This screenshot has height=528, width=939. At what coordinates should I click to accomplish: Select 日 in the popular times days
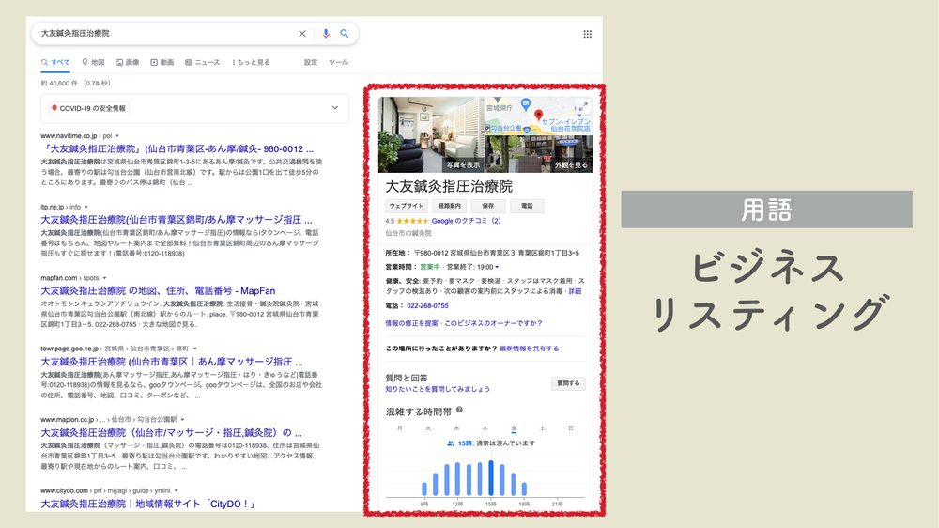[x=571, y=428]
